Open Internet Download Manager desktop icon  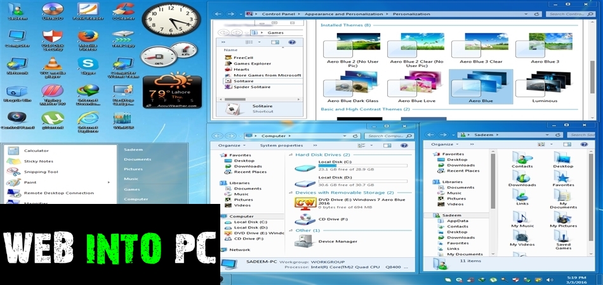(x=88, y=94)
